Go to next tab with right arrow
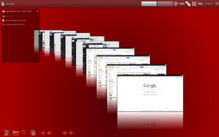The image size is (219, 137). (x=65, y=133)
